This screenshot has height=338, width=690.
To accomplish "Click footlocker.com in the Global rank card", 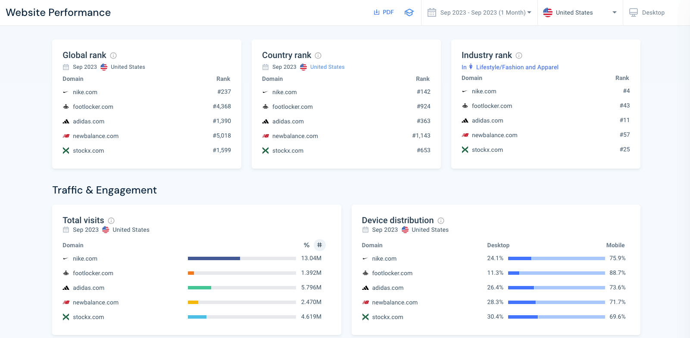I will pyautogui.click(x=93, y=107).
